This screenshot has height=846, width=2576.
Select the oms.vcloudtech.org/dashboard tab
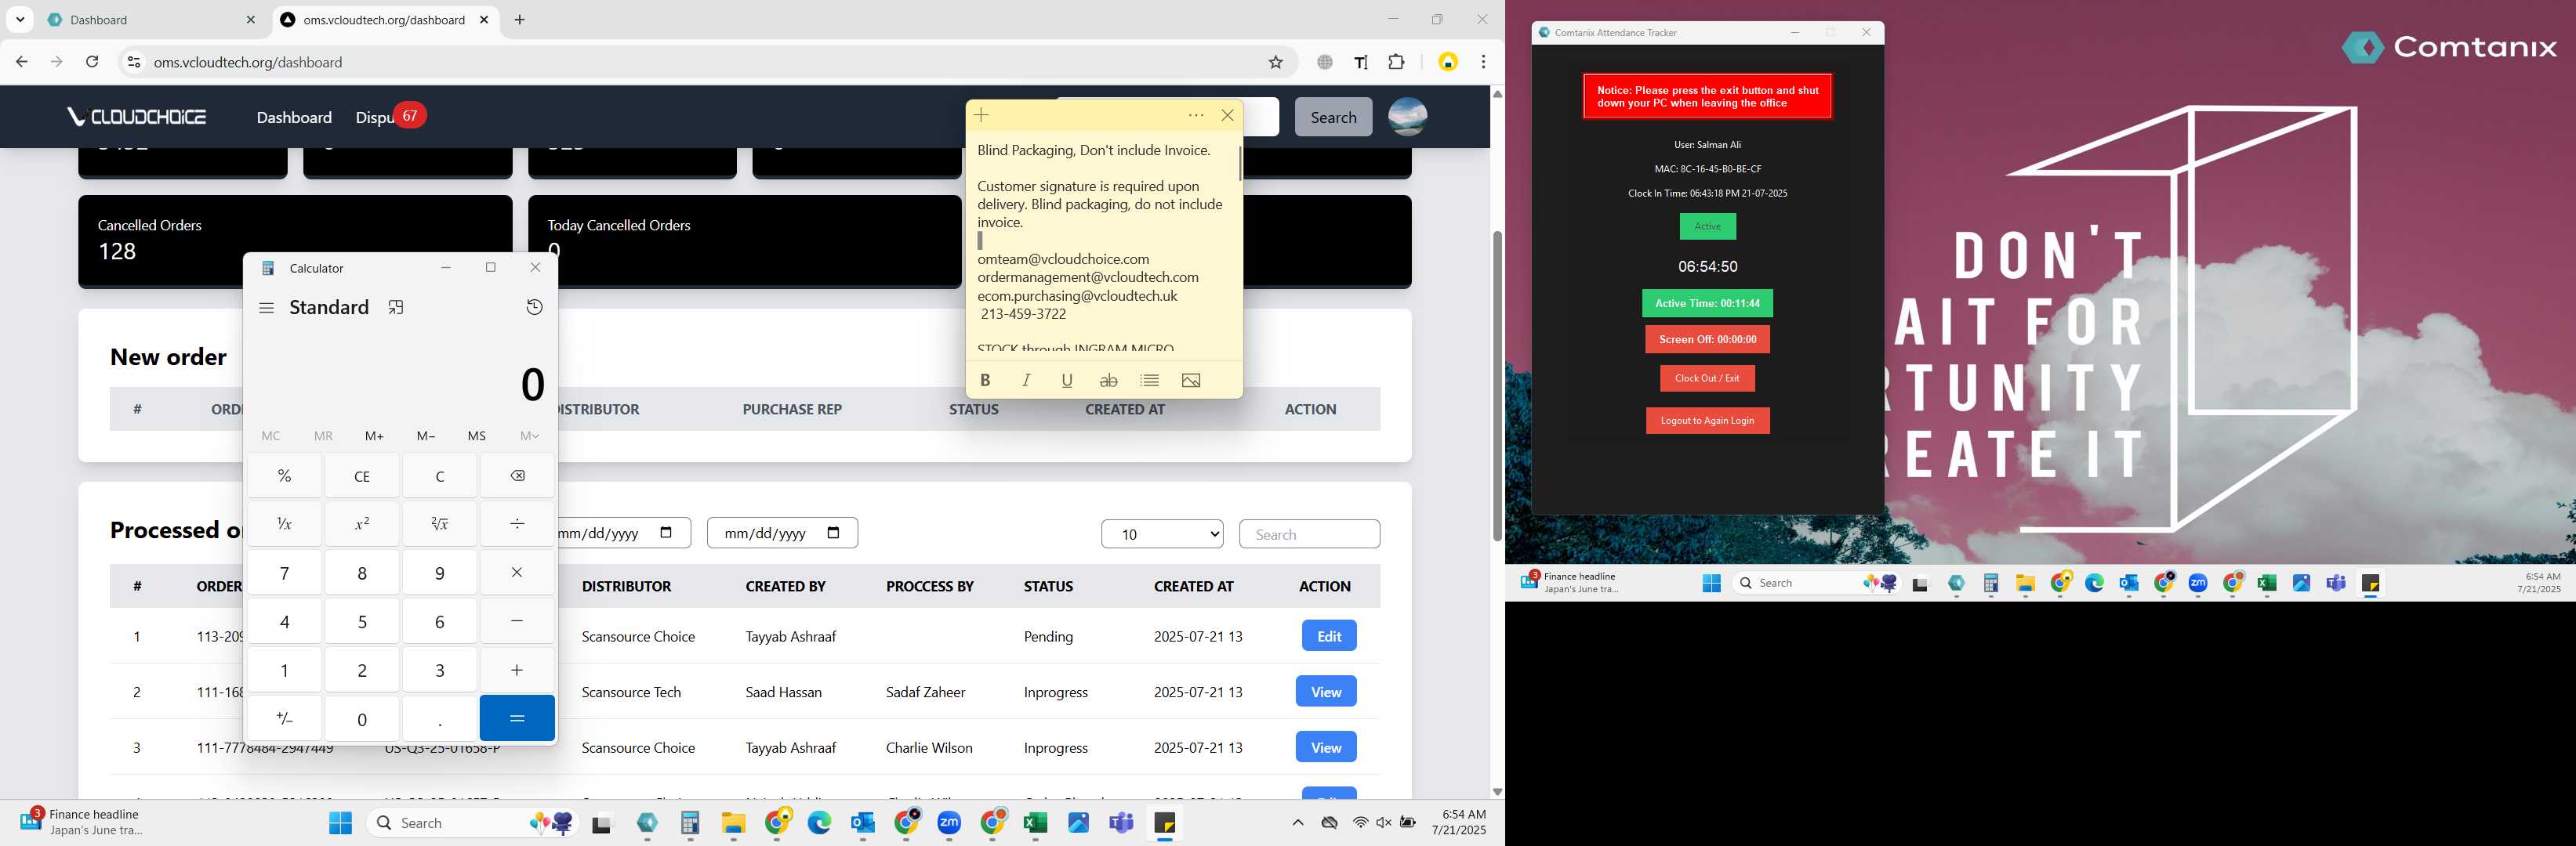point(385,20)
